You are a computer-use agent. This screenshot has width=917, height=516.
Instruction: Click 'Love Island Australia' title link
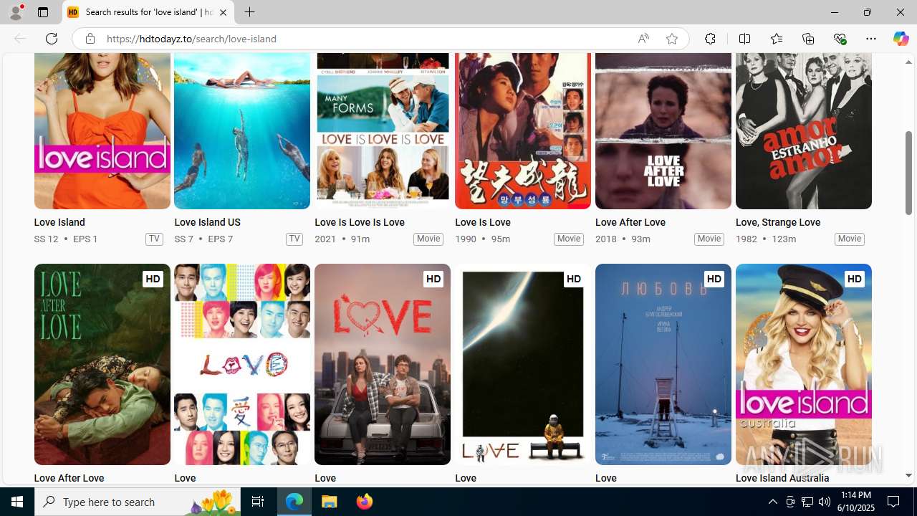coord(782,478)
